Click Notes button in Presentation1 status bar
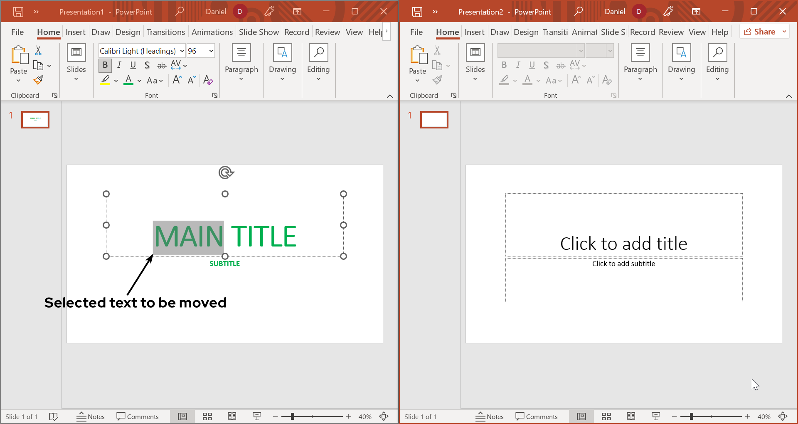Screen dimensions: 798x424 [91, 417]
